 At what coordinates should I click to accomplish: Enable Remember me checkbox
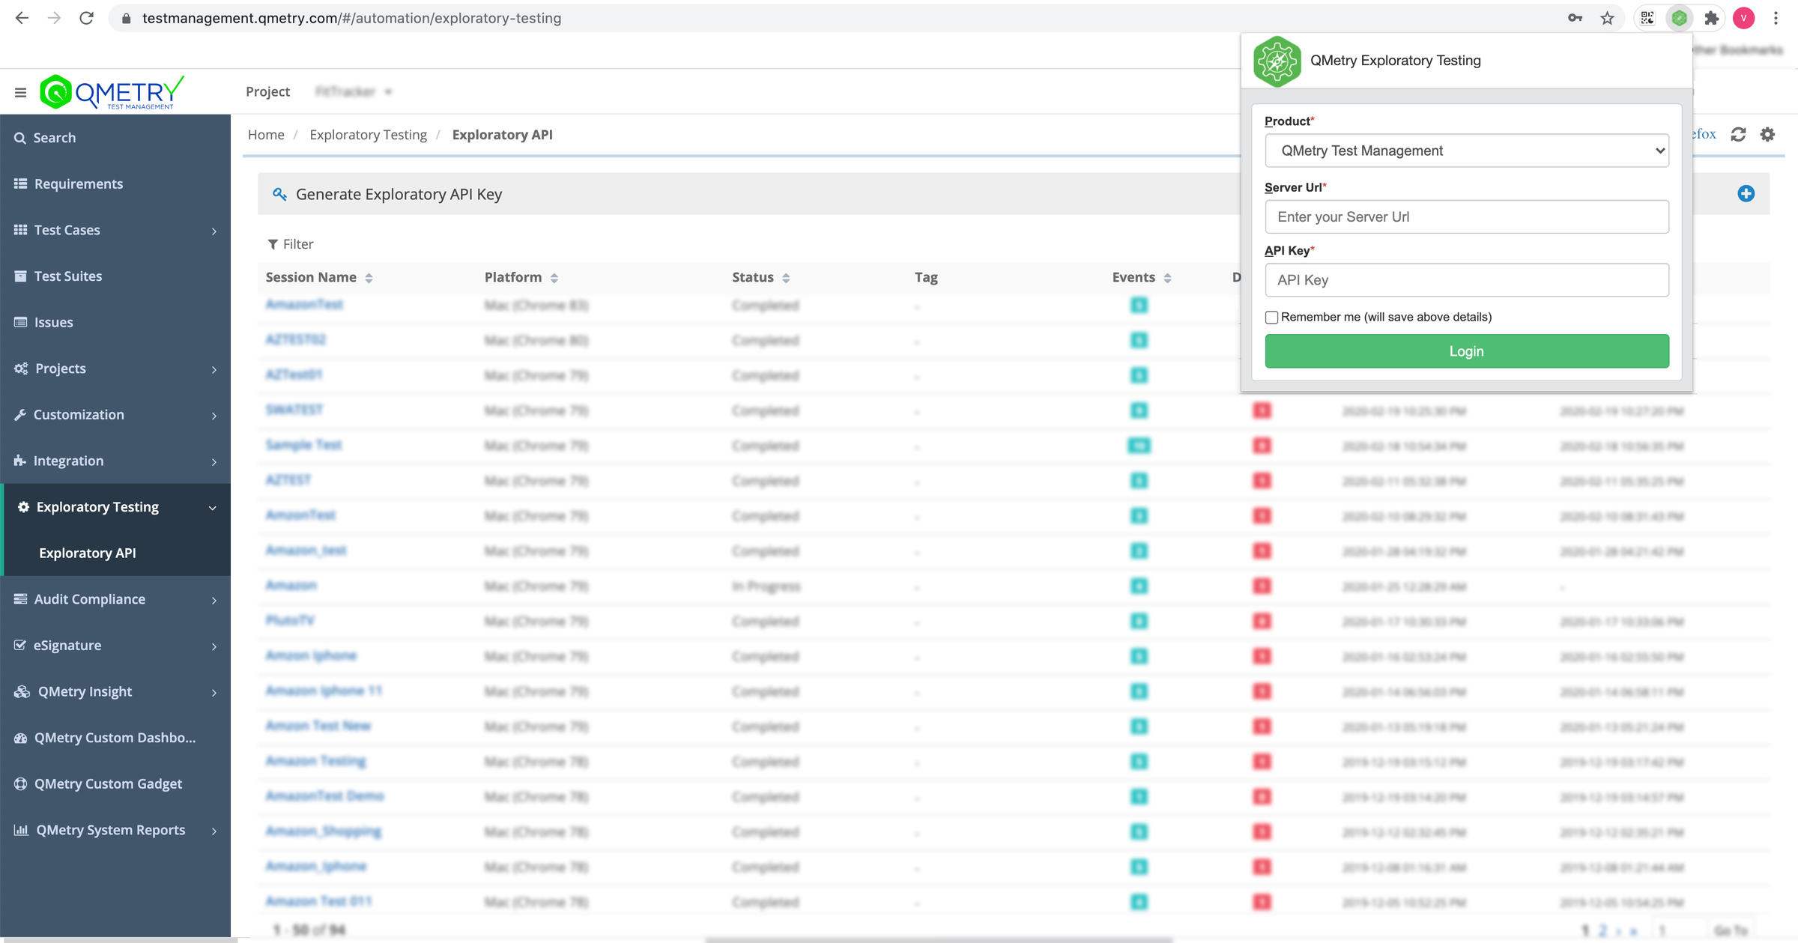[1271, 318]
